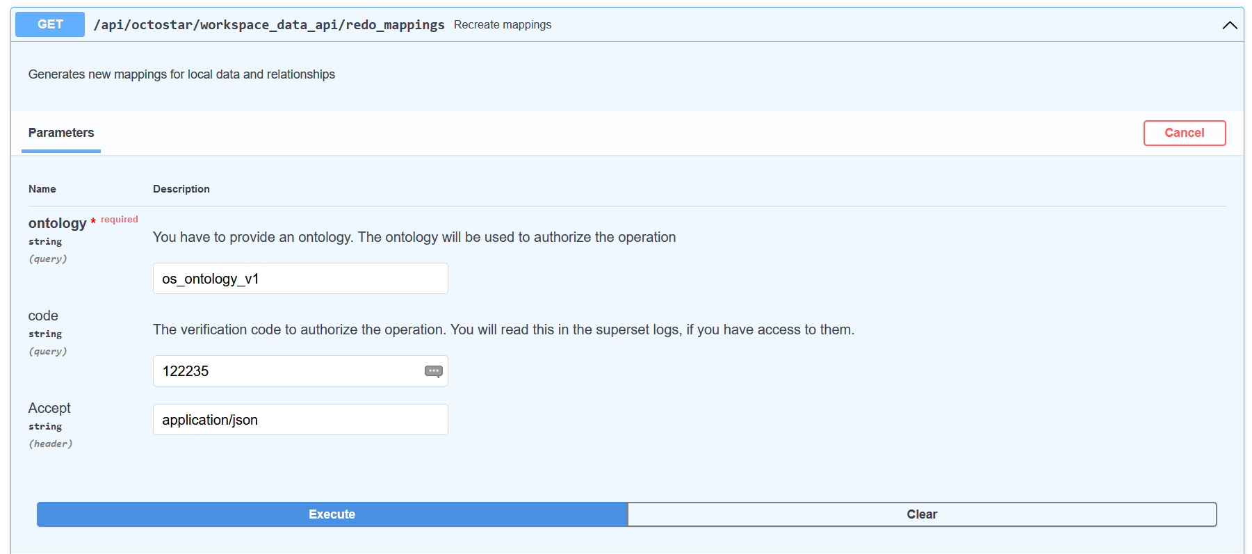The height and width of the screenshot is (554, 1252).
Task: Click the Recreate mappings summary text
Action: [x=502, y=25]
